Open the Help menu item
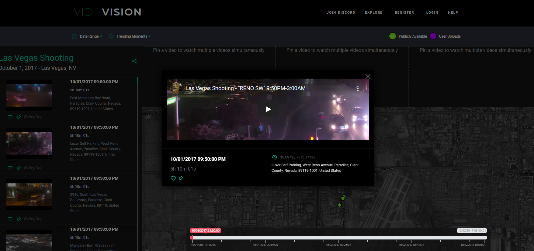This screenshot has height=251, width=534. (x=453, y=12)
